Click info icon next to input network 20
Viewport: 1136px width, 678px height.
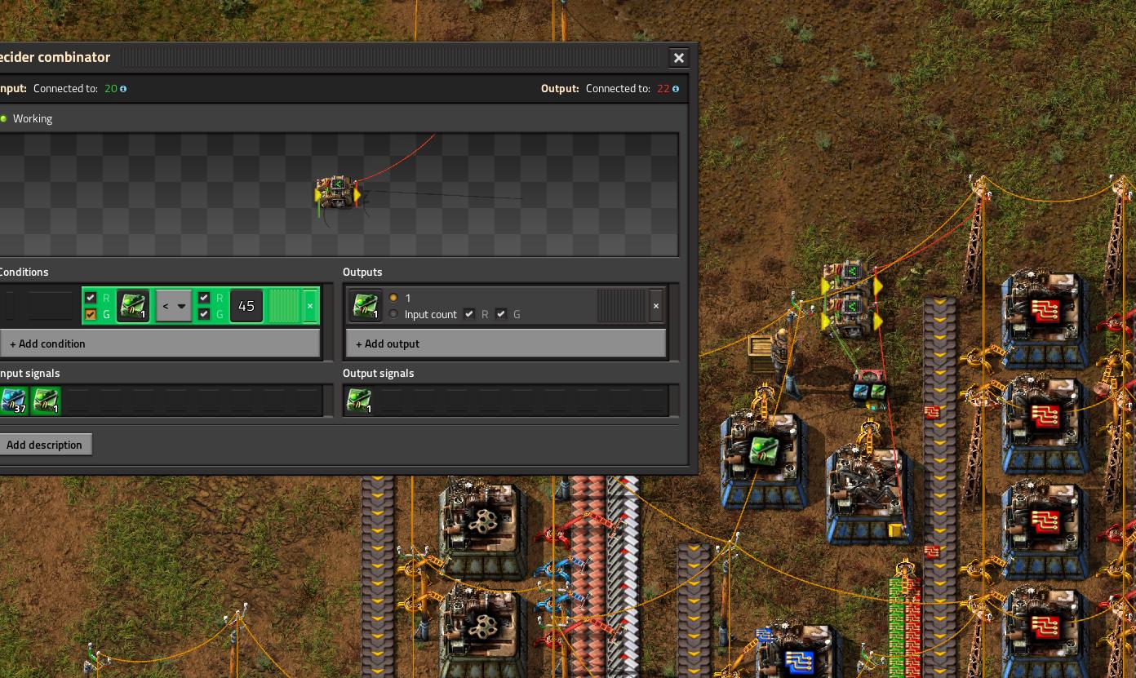pos(123,88)
